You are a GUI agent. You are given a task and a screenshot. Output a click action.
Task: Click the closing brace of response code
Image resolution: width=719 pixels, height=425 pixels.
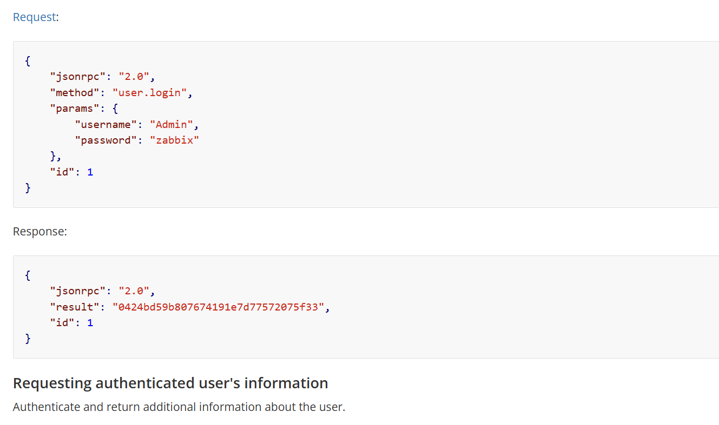(x=28, y=339)
